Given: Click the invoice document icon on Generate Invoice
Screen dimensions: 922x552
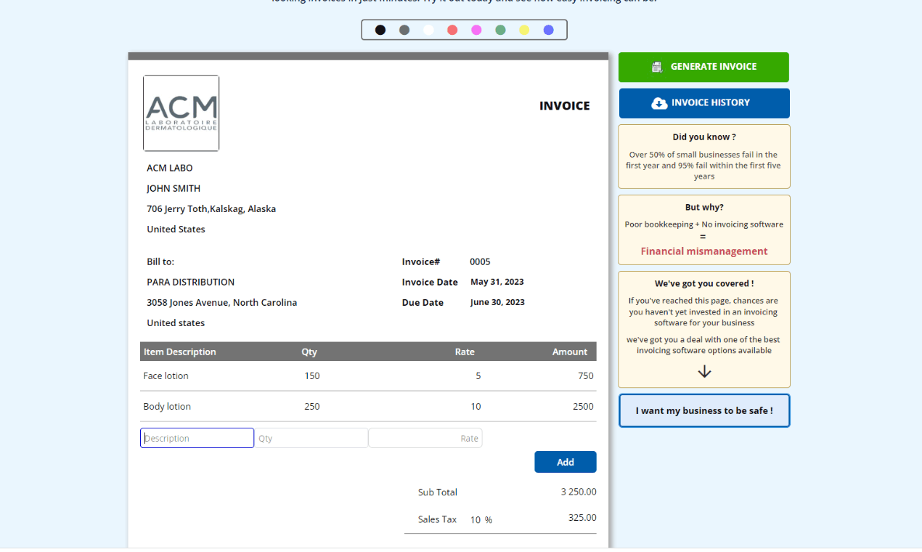Looking at the screenshot, I should [x=658, y=67].
